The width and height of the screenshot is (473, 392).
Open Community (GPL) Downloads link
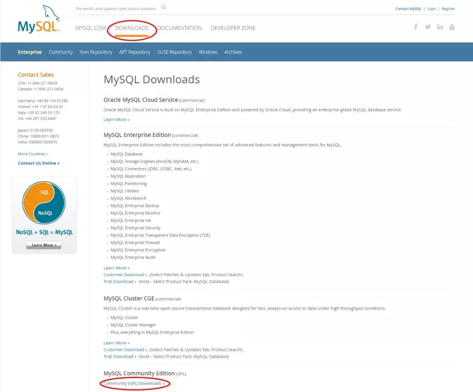tap(134, 383)
